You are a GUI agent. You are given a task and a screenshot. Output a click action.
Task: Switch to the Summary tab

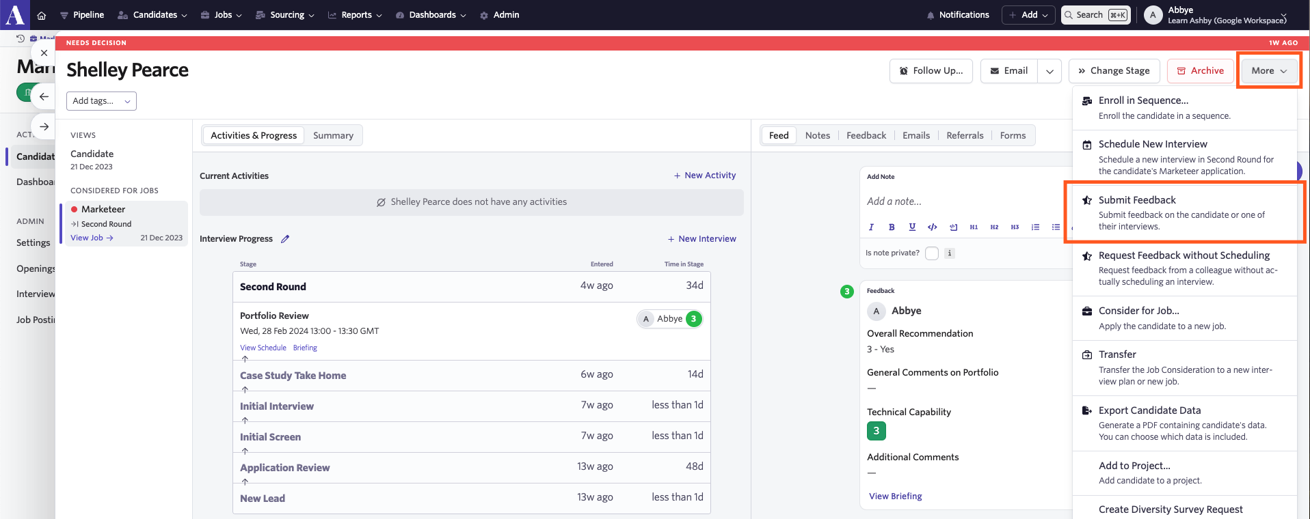pos(333,135)
